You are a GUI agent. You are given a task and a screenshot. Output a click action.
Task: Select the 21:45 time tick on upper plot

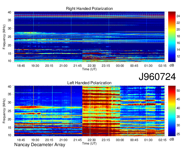coord(78,66)
